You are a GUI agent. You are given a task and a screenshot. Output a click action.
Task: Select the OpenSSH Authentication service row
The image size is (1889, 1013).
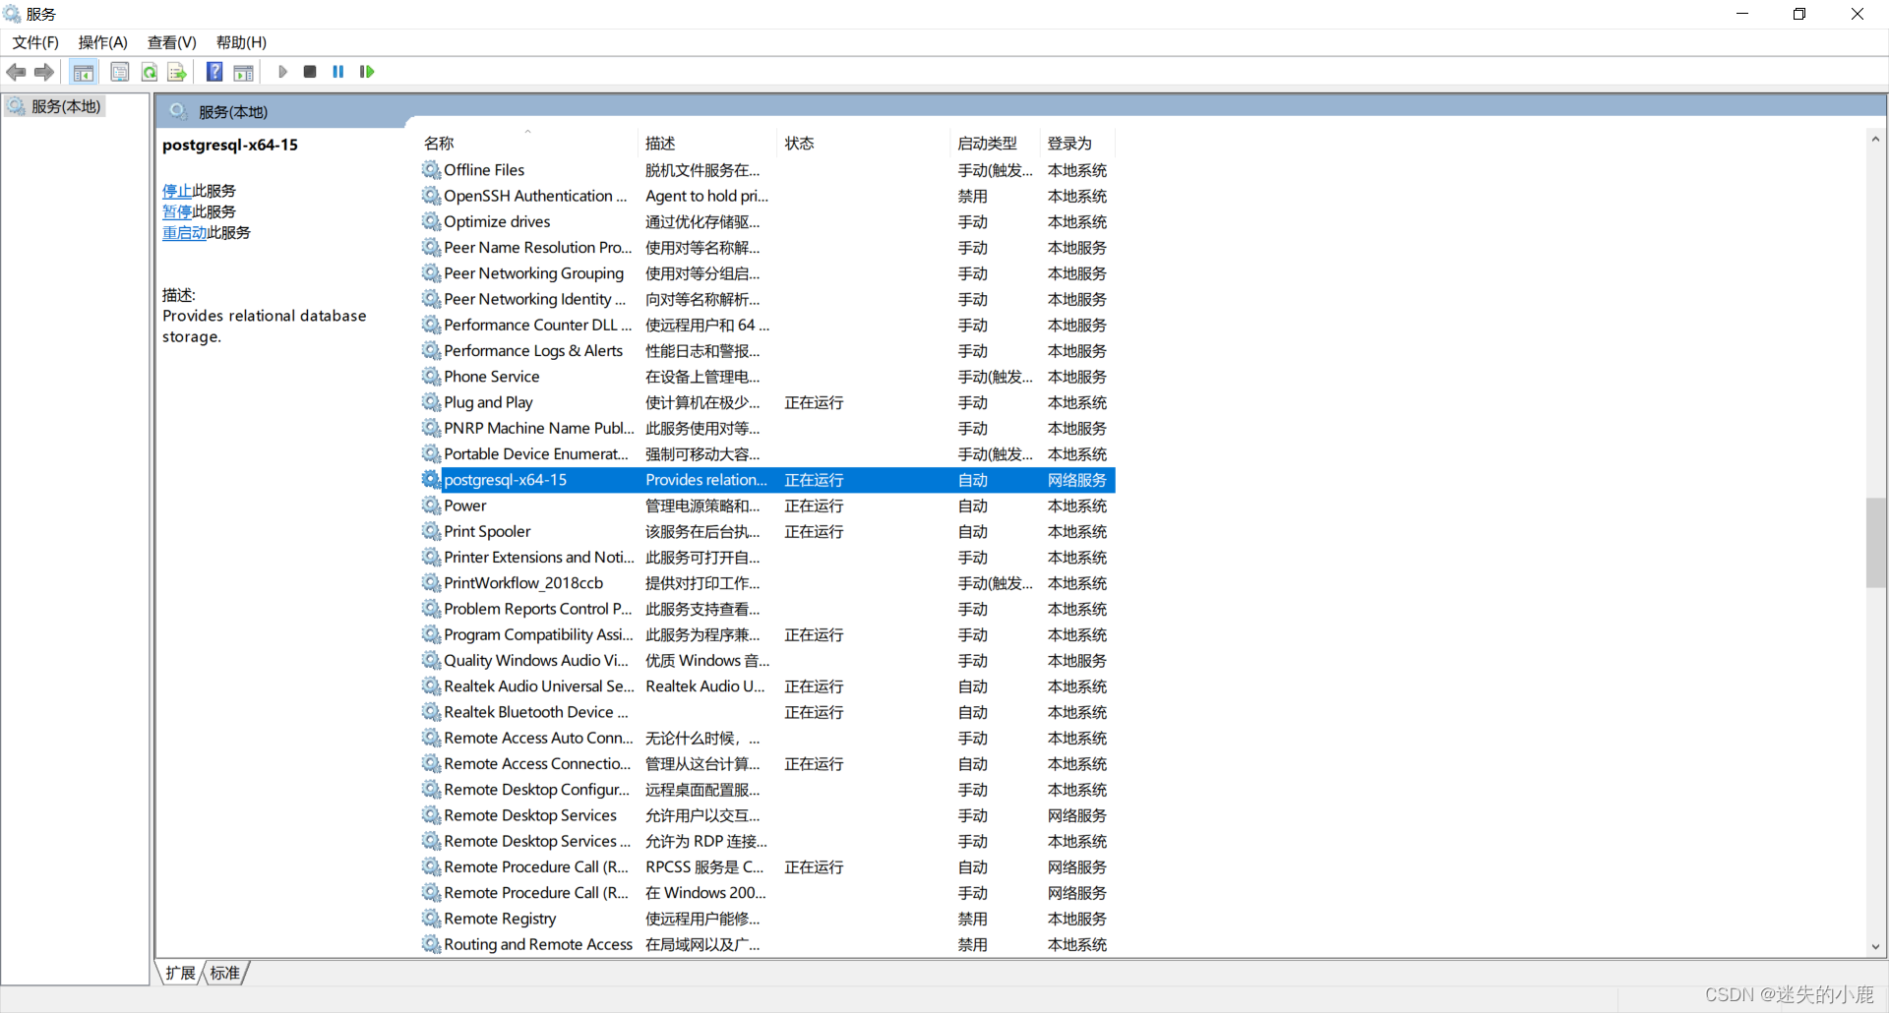pos(767,196)
